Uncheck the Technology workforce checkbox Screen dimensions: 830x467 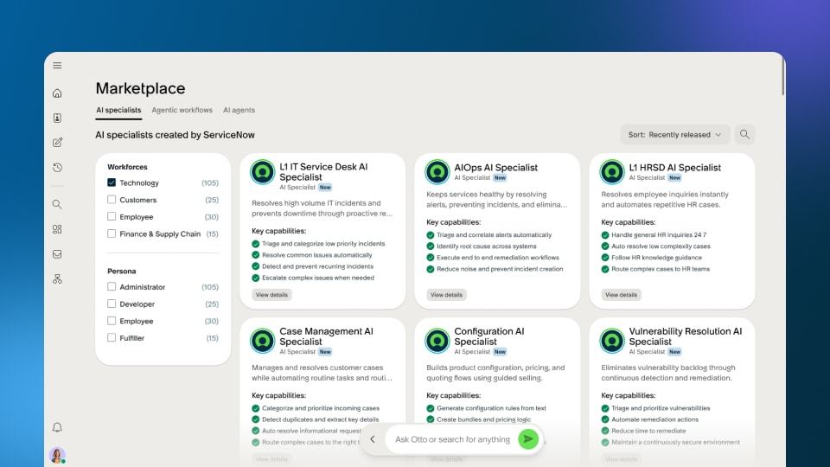pos(112,182)
